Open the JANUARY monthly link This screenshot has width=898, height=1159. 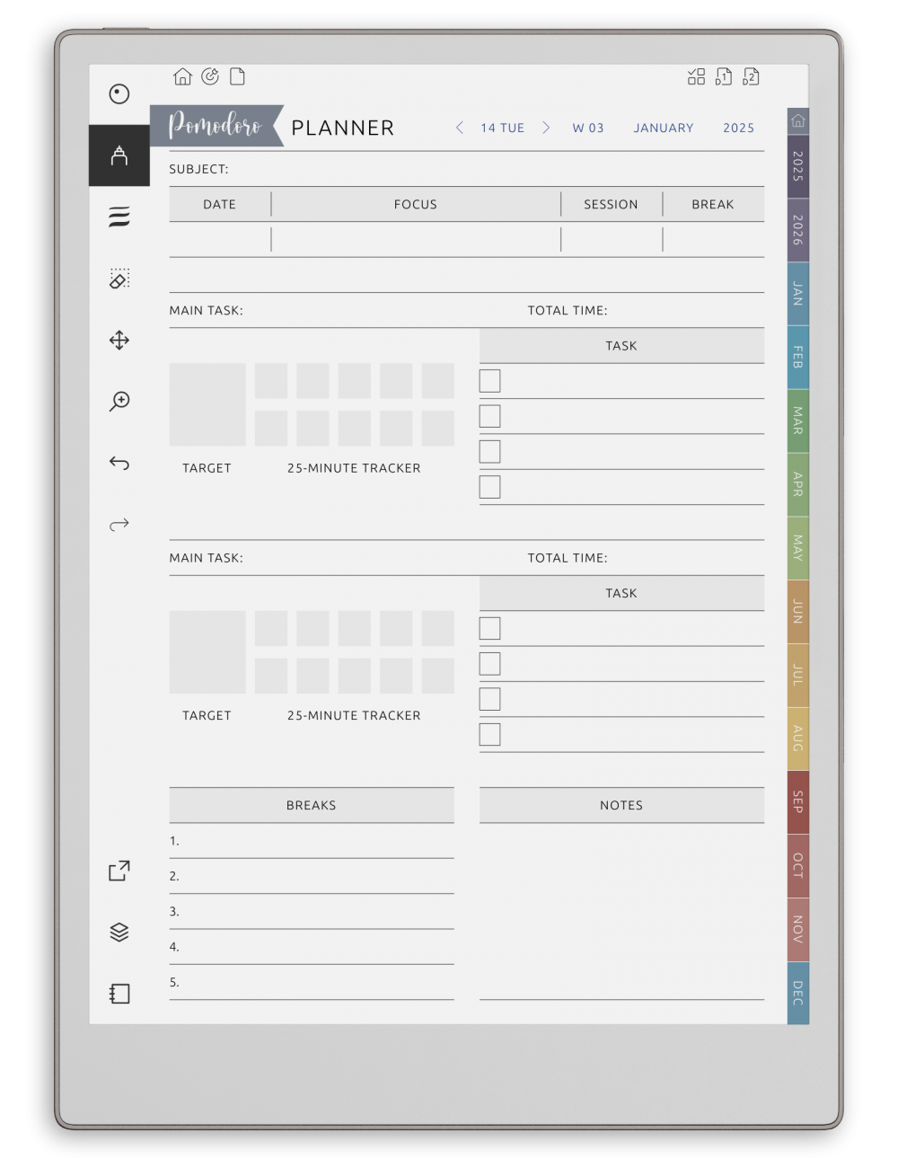click(664, 128)
